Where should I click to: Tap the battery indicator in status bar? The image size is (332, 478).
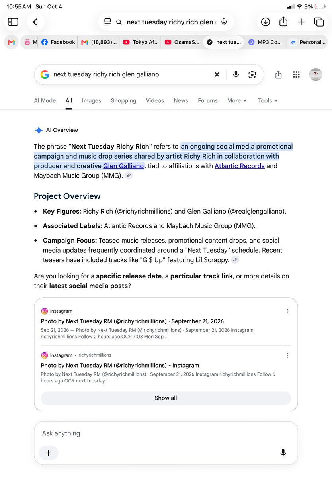pos(320,7)
